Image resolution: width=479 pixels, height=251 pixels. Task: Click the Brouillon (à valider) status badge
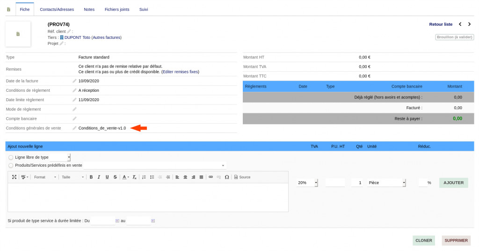tap(455, 37)
